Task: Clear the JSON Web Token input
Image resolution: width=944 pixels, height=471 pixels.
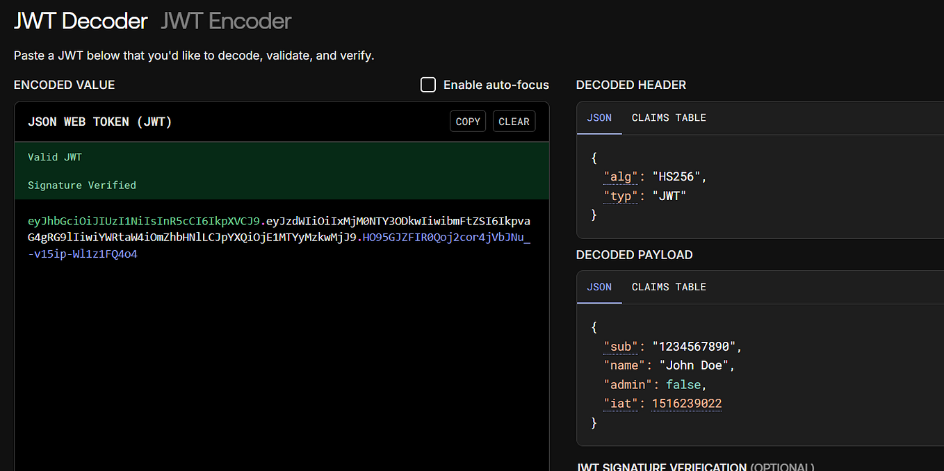Action: pos(514,121)
